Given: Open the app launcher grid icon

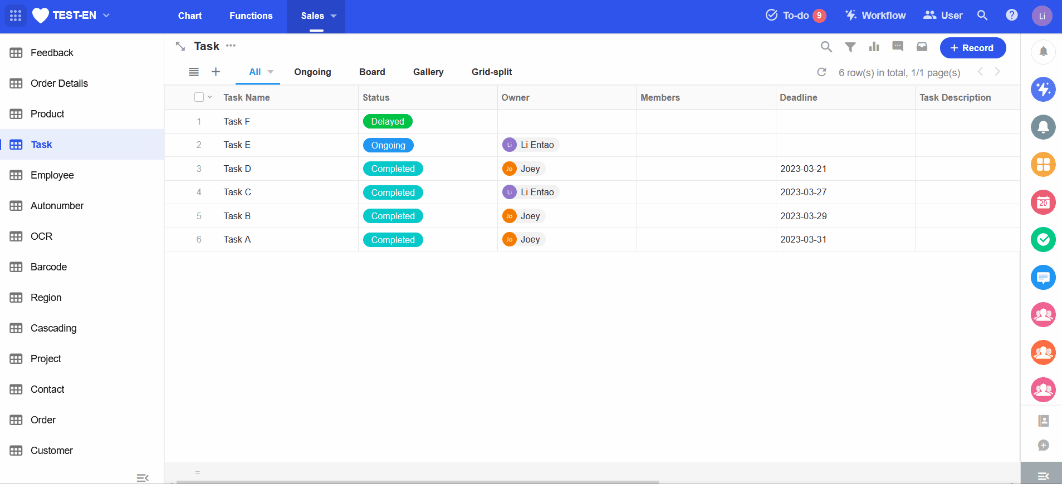Looking at the screenshot, I should [16, 16].
